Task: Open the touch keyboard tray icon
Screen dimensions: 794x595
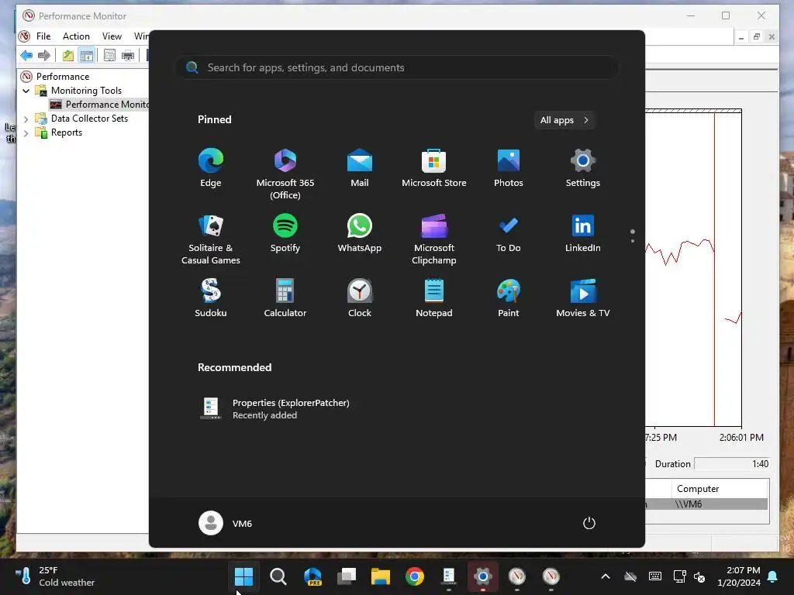Action: [x=654, y=576]
